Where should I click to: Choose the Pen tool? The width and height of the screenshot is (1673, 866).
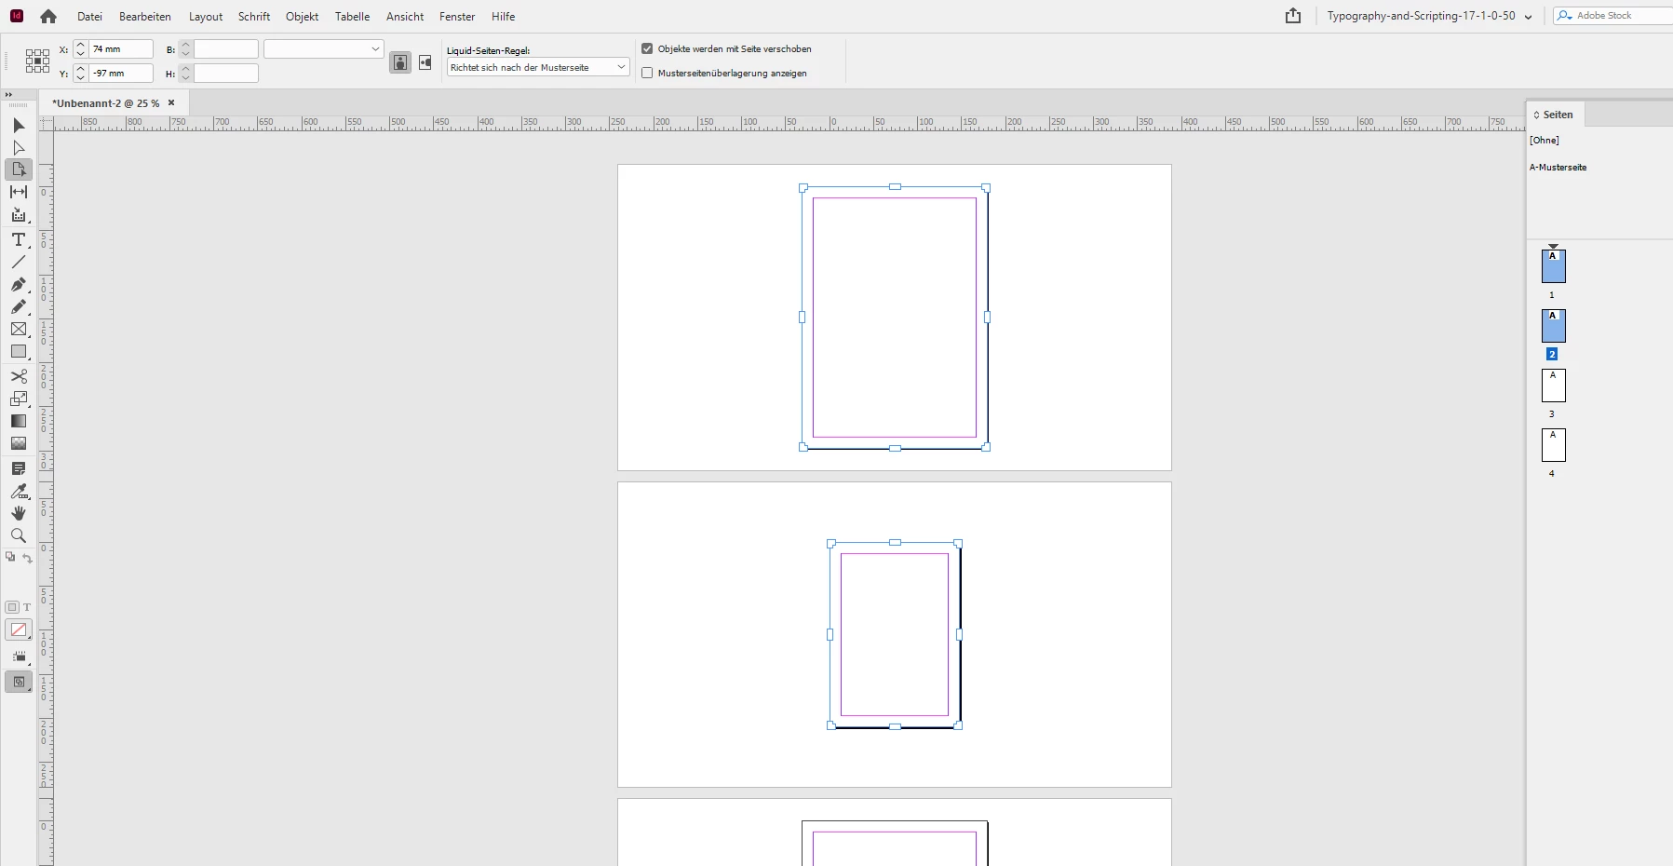point(19,284)
